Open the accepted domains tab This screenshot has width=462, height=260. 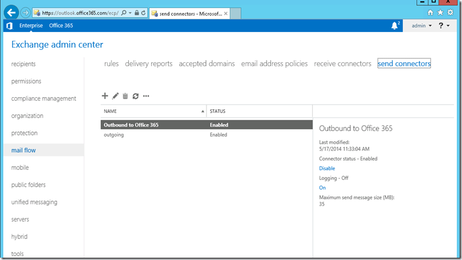[207, 63]
